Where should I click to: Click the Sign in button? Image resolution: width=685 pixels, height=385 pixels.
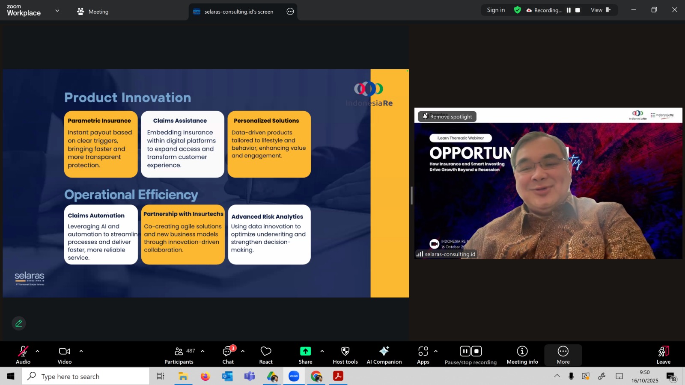tap(496, 10)
